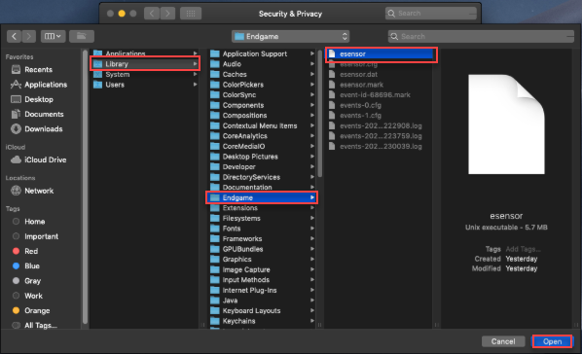Select the Work tag
This screenshot has height=354, width=582.
click(28, 296)
